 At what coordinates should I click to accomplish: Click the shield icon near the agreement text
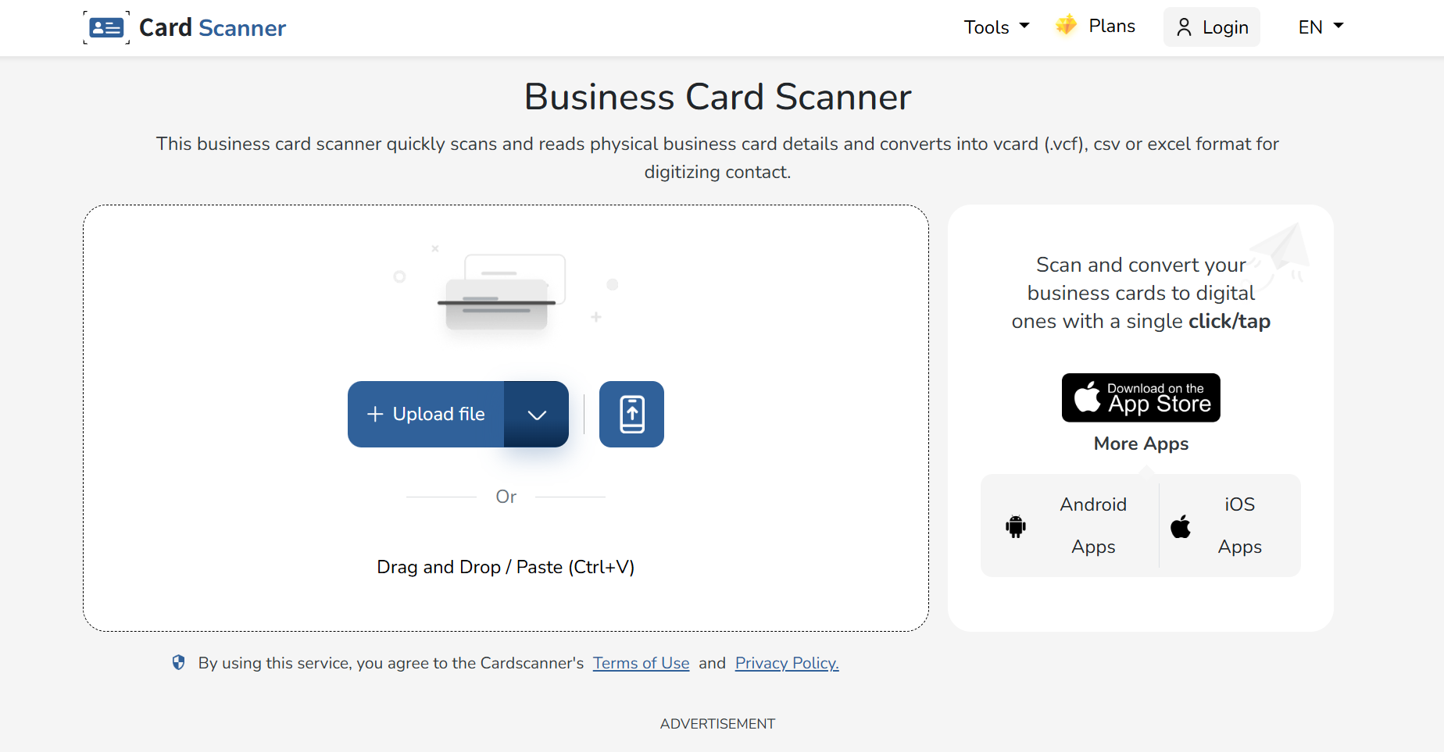click(x=178, y=662)
